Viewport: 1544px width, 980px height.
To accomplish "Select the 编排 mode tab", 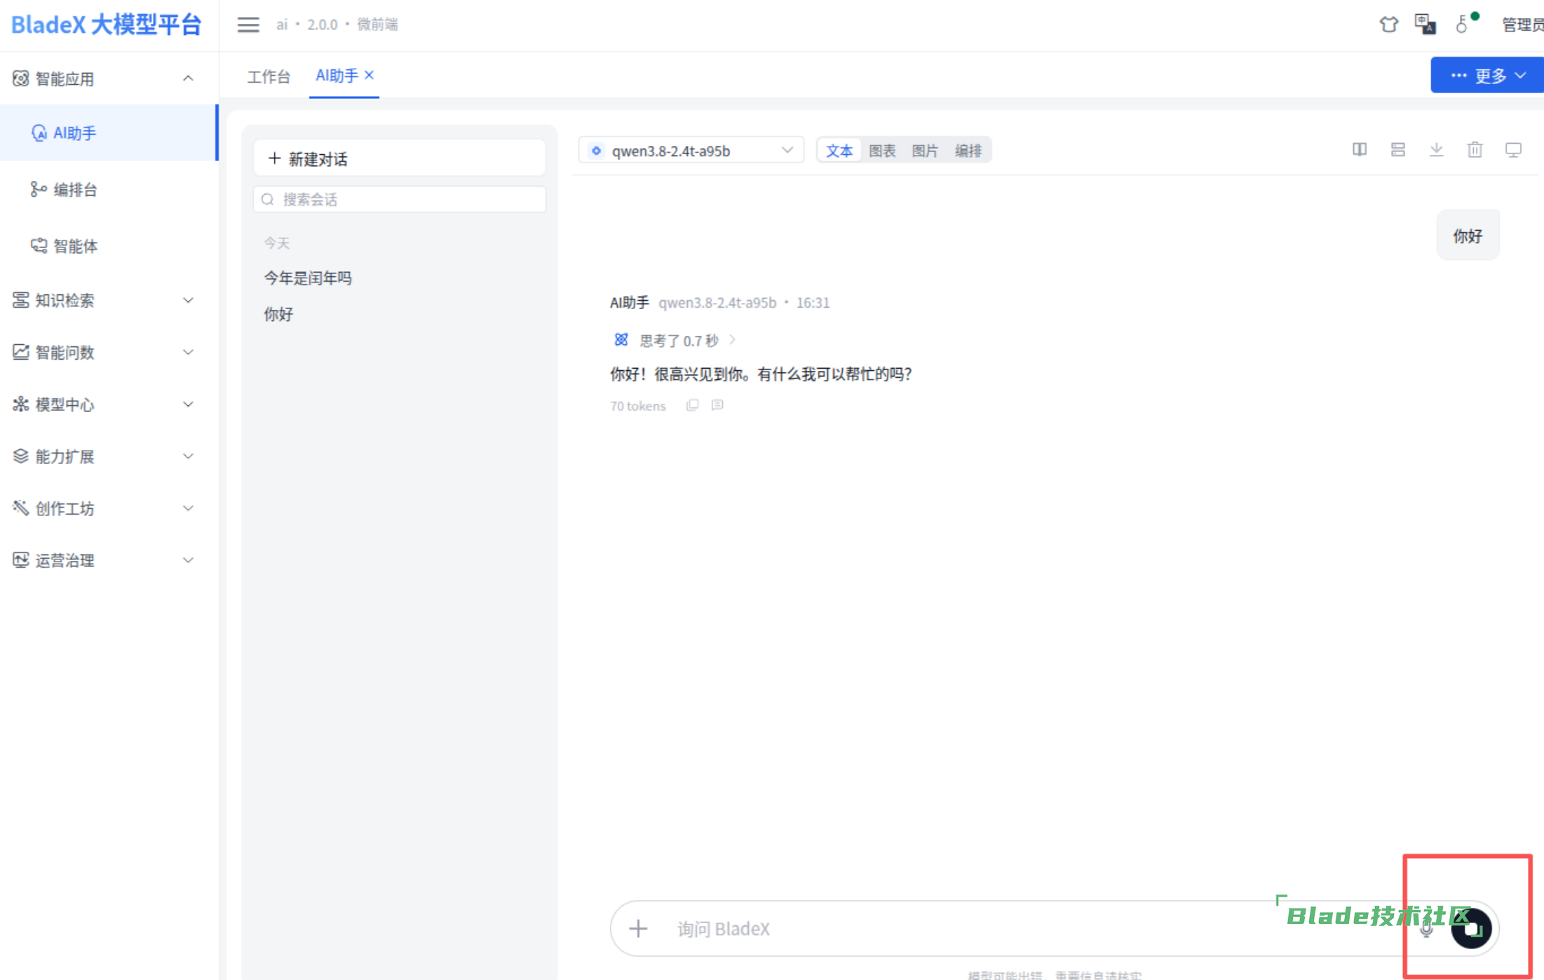I will coord(968,150).
